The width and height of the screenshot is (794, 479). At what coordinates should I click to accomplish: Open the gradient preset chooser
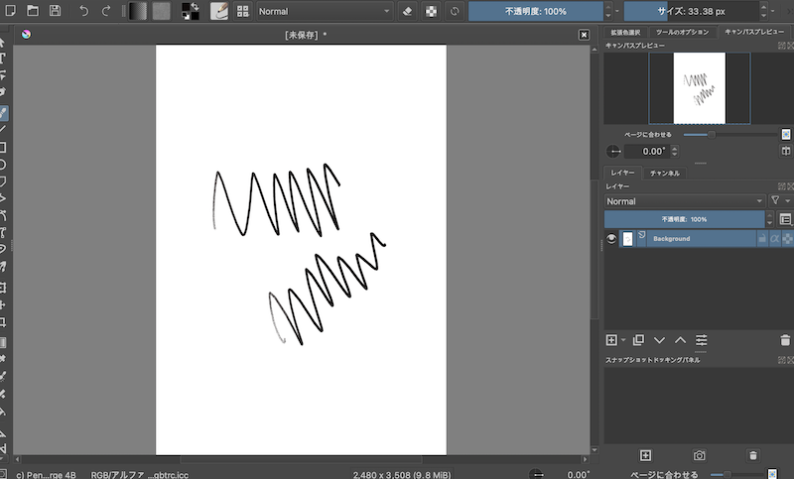137,11
